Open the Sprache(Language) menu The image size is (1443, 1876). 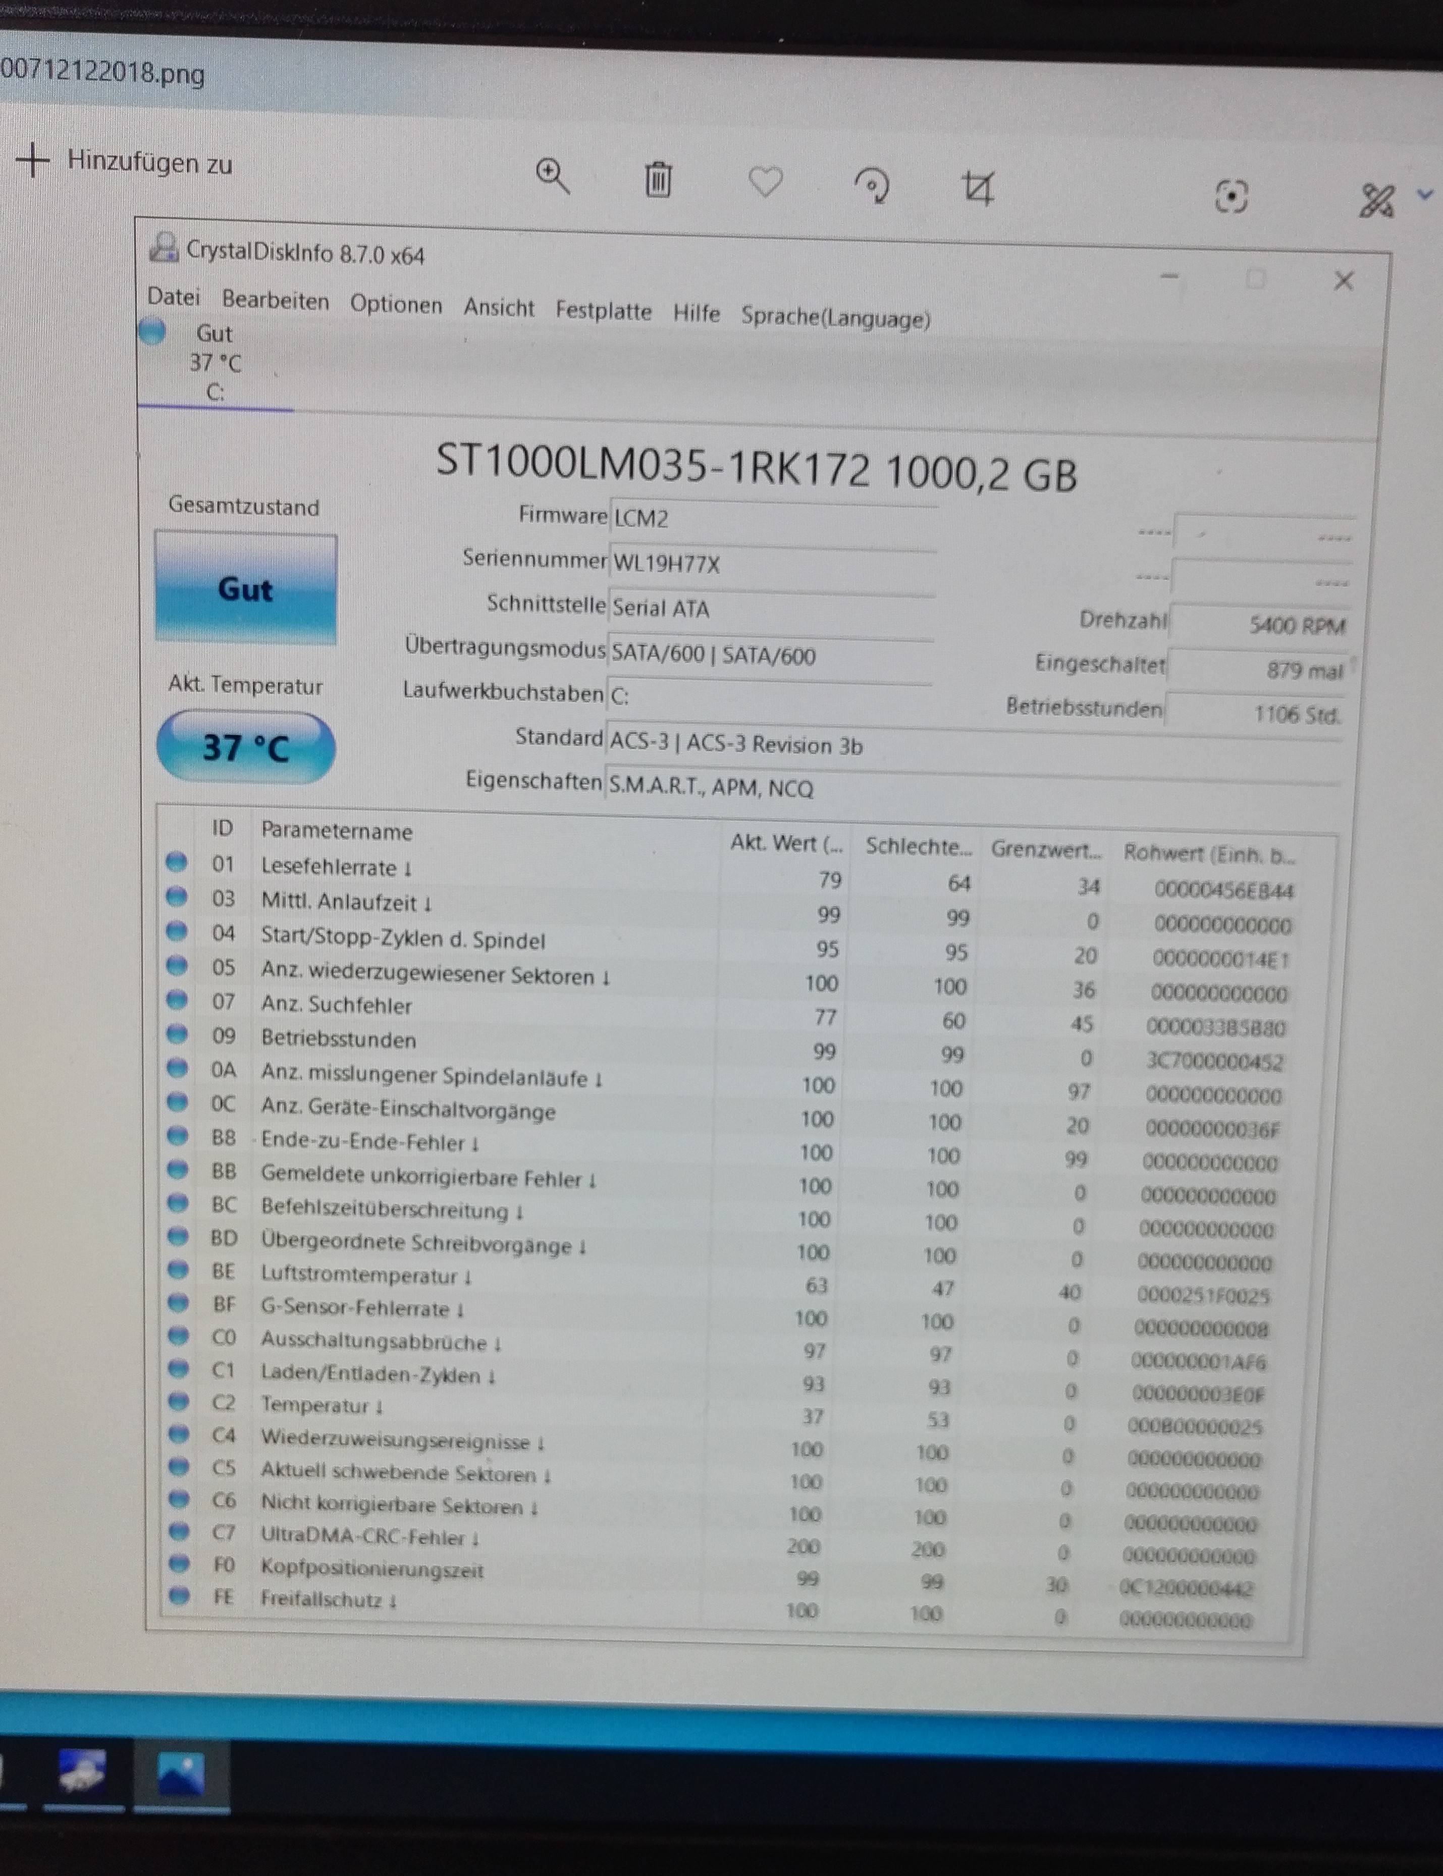(x=835, y=318)
